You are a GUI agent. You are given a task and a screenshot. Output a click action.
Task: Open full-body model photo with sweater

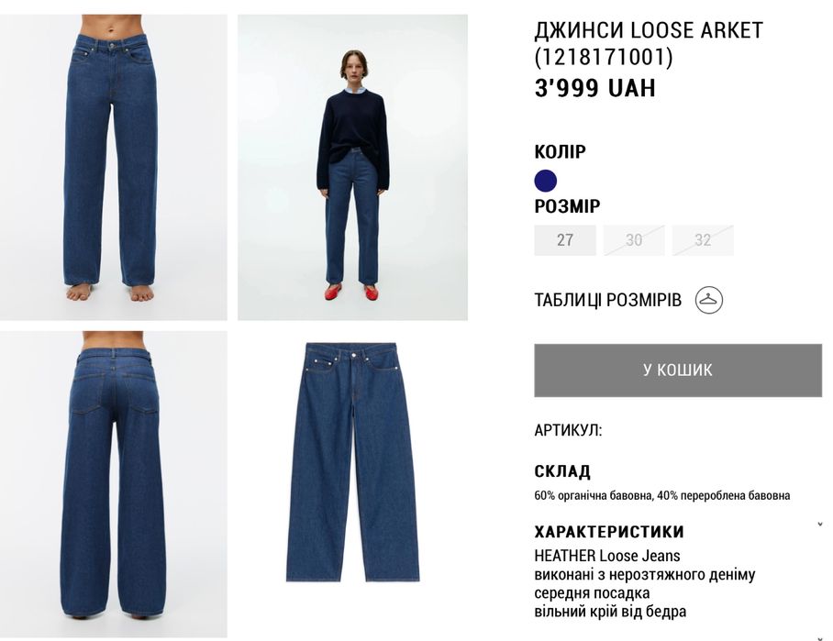coord(353,167)
